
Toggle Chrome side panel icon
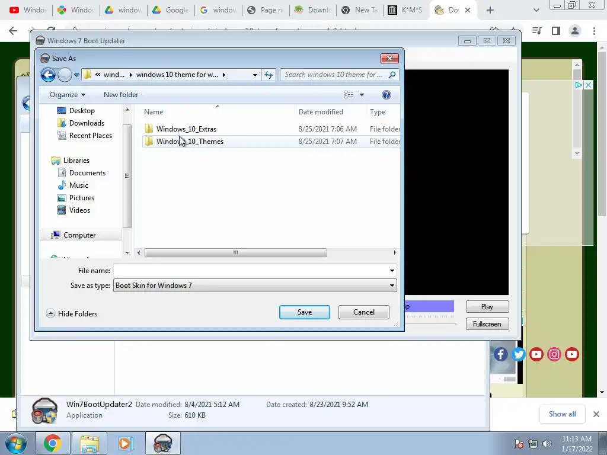[556, 31]
